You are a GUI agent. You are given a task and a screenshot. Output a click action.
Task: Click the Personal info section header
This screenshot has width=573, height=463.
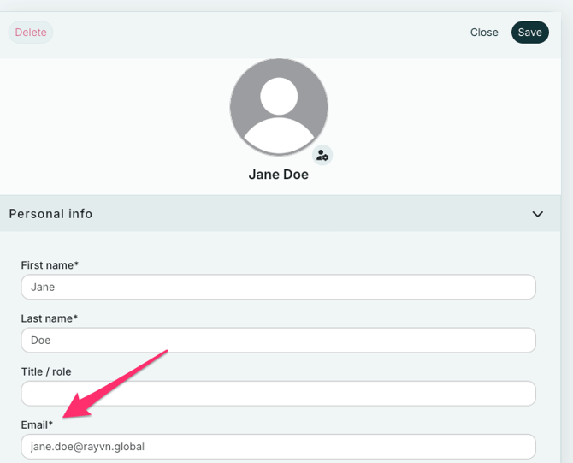(51, 214)
